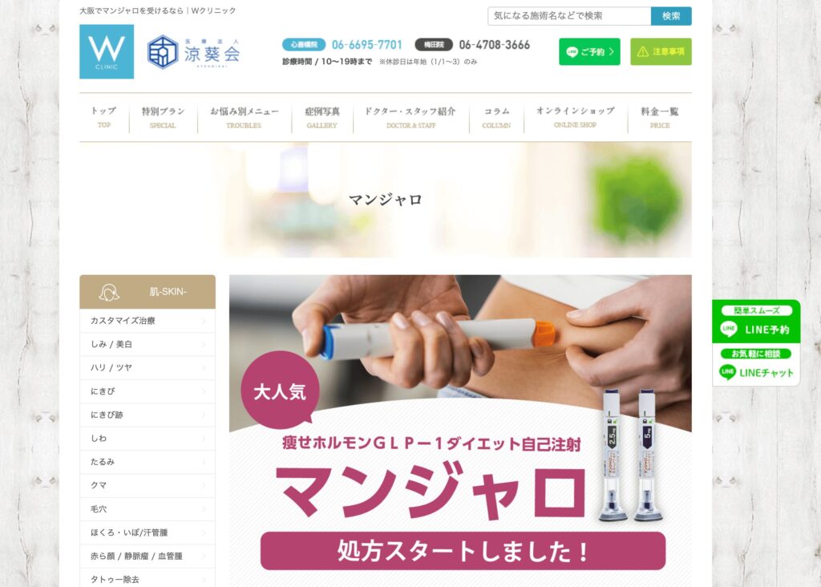
Task: Call 心斎橋院 number 06-6695-7701
Action: click(x=367, y=45)
